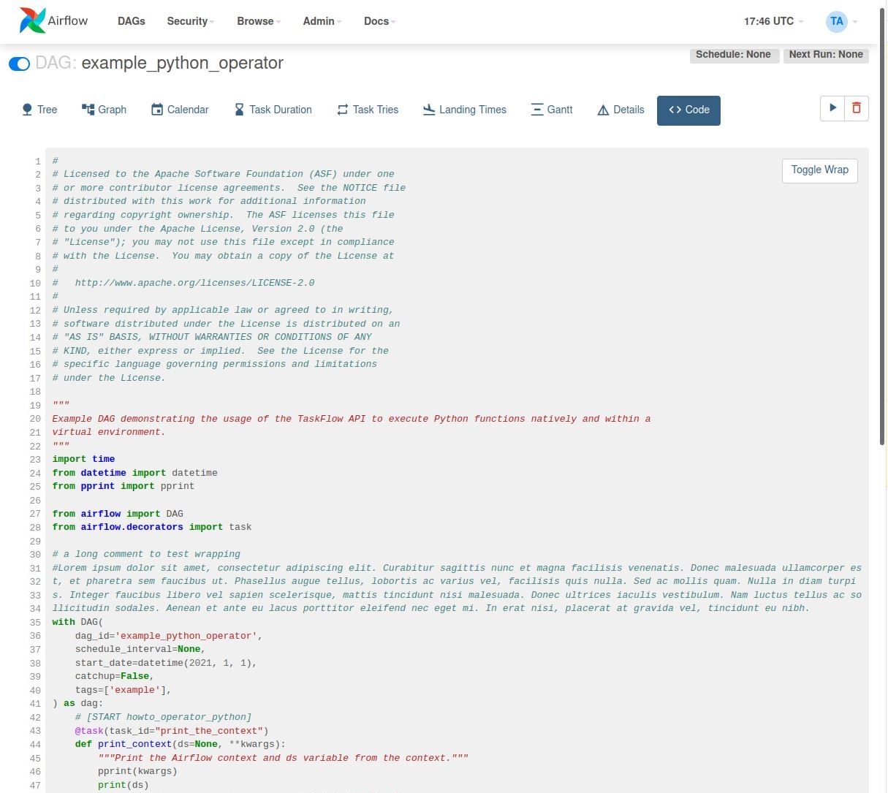Click the Gantt bars icon
The image size is (888, 793).
[x=537, y=110]
